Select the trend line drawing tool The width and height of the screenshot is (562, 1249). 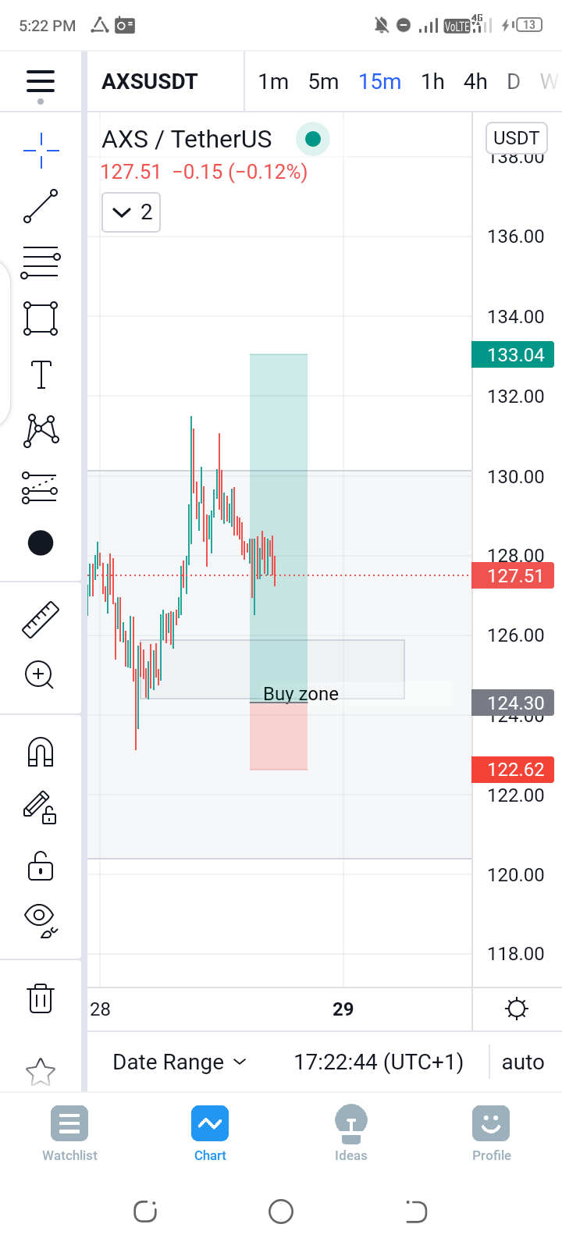[x=41, y=206]
